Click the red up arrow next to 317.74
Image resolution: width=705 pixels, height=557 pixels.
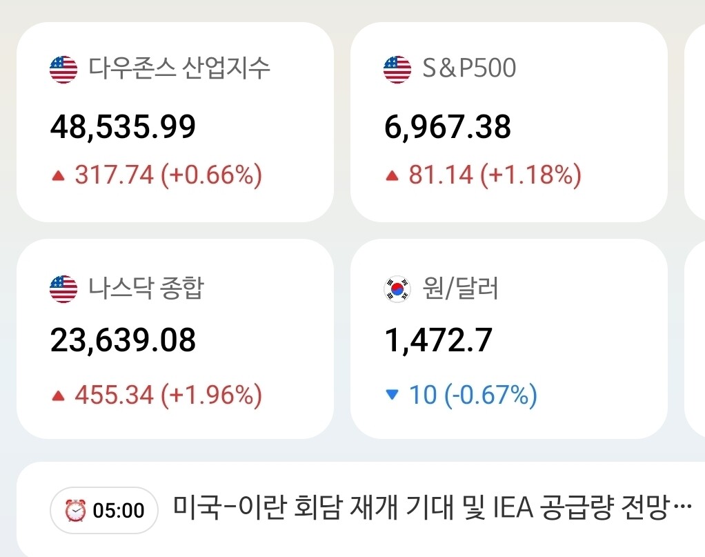tap(59, 176)
